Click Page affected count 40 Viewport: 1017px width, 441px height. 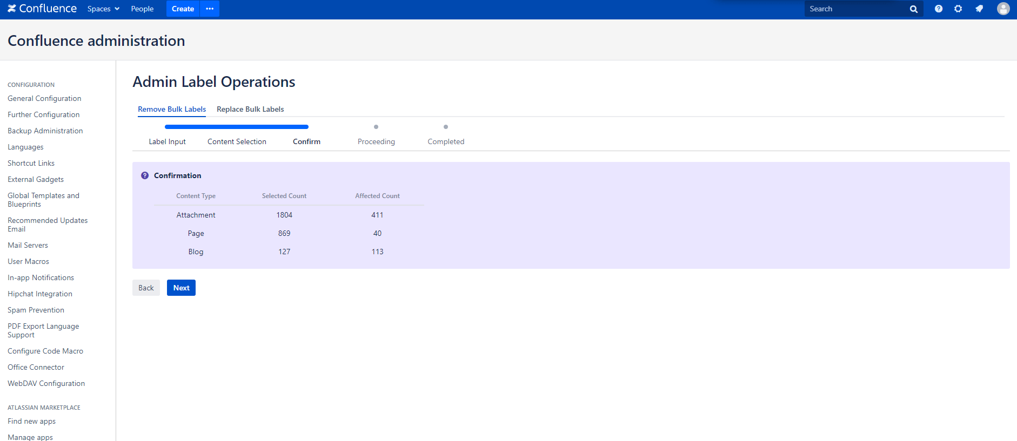(377, 233)
